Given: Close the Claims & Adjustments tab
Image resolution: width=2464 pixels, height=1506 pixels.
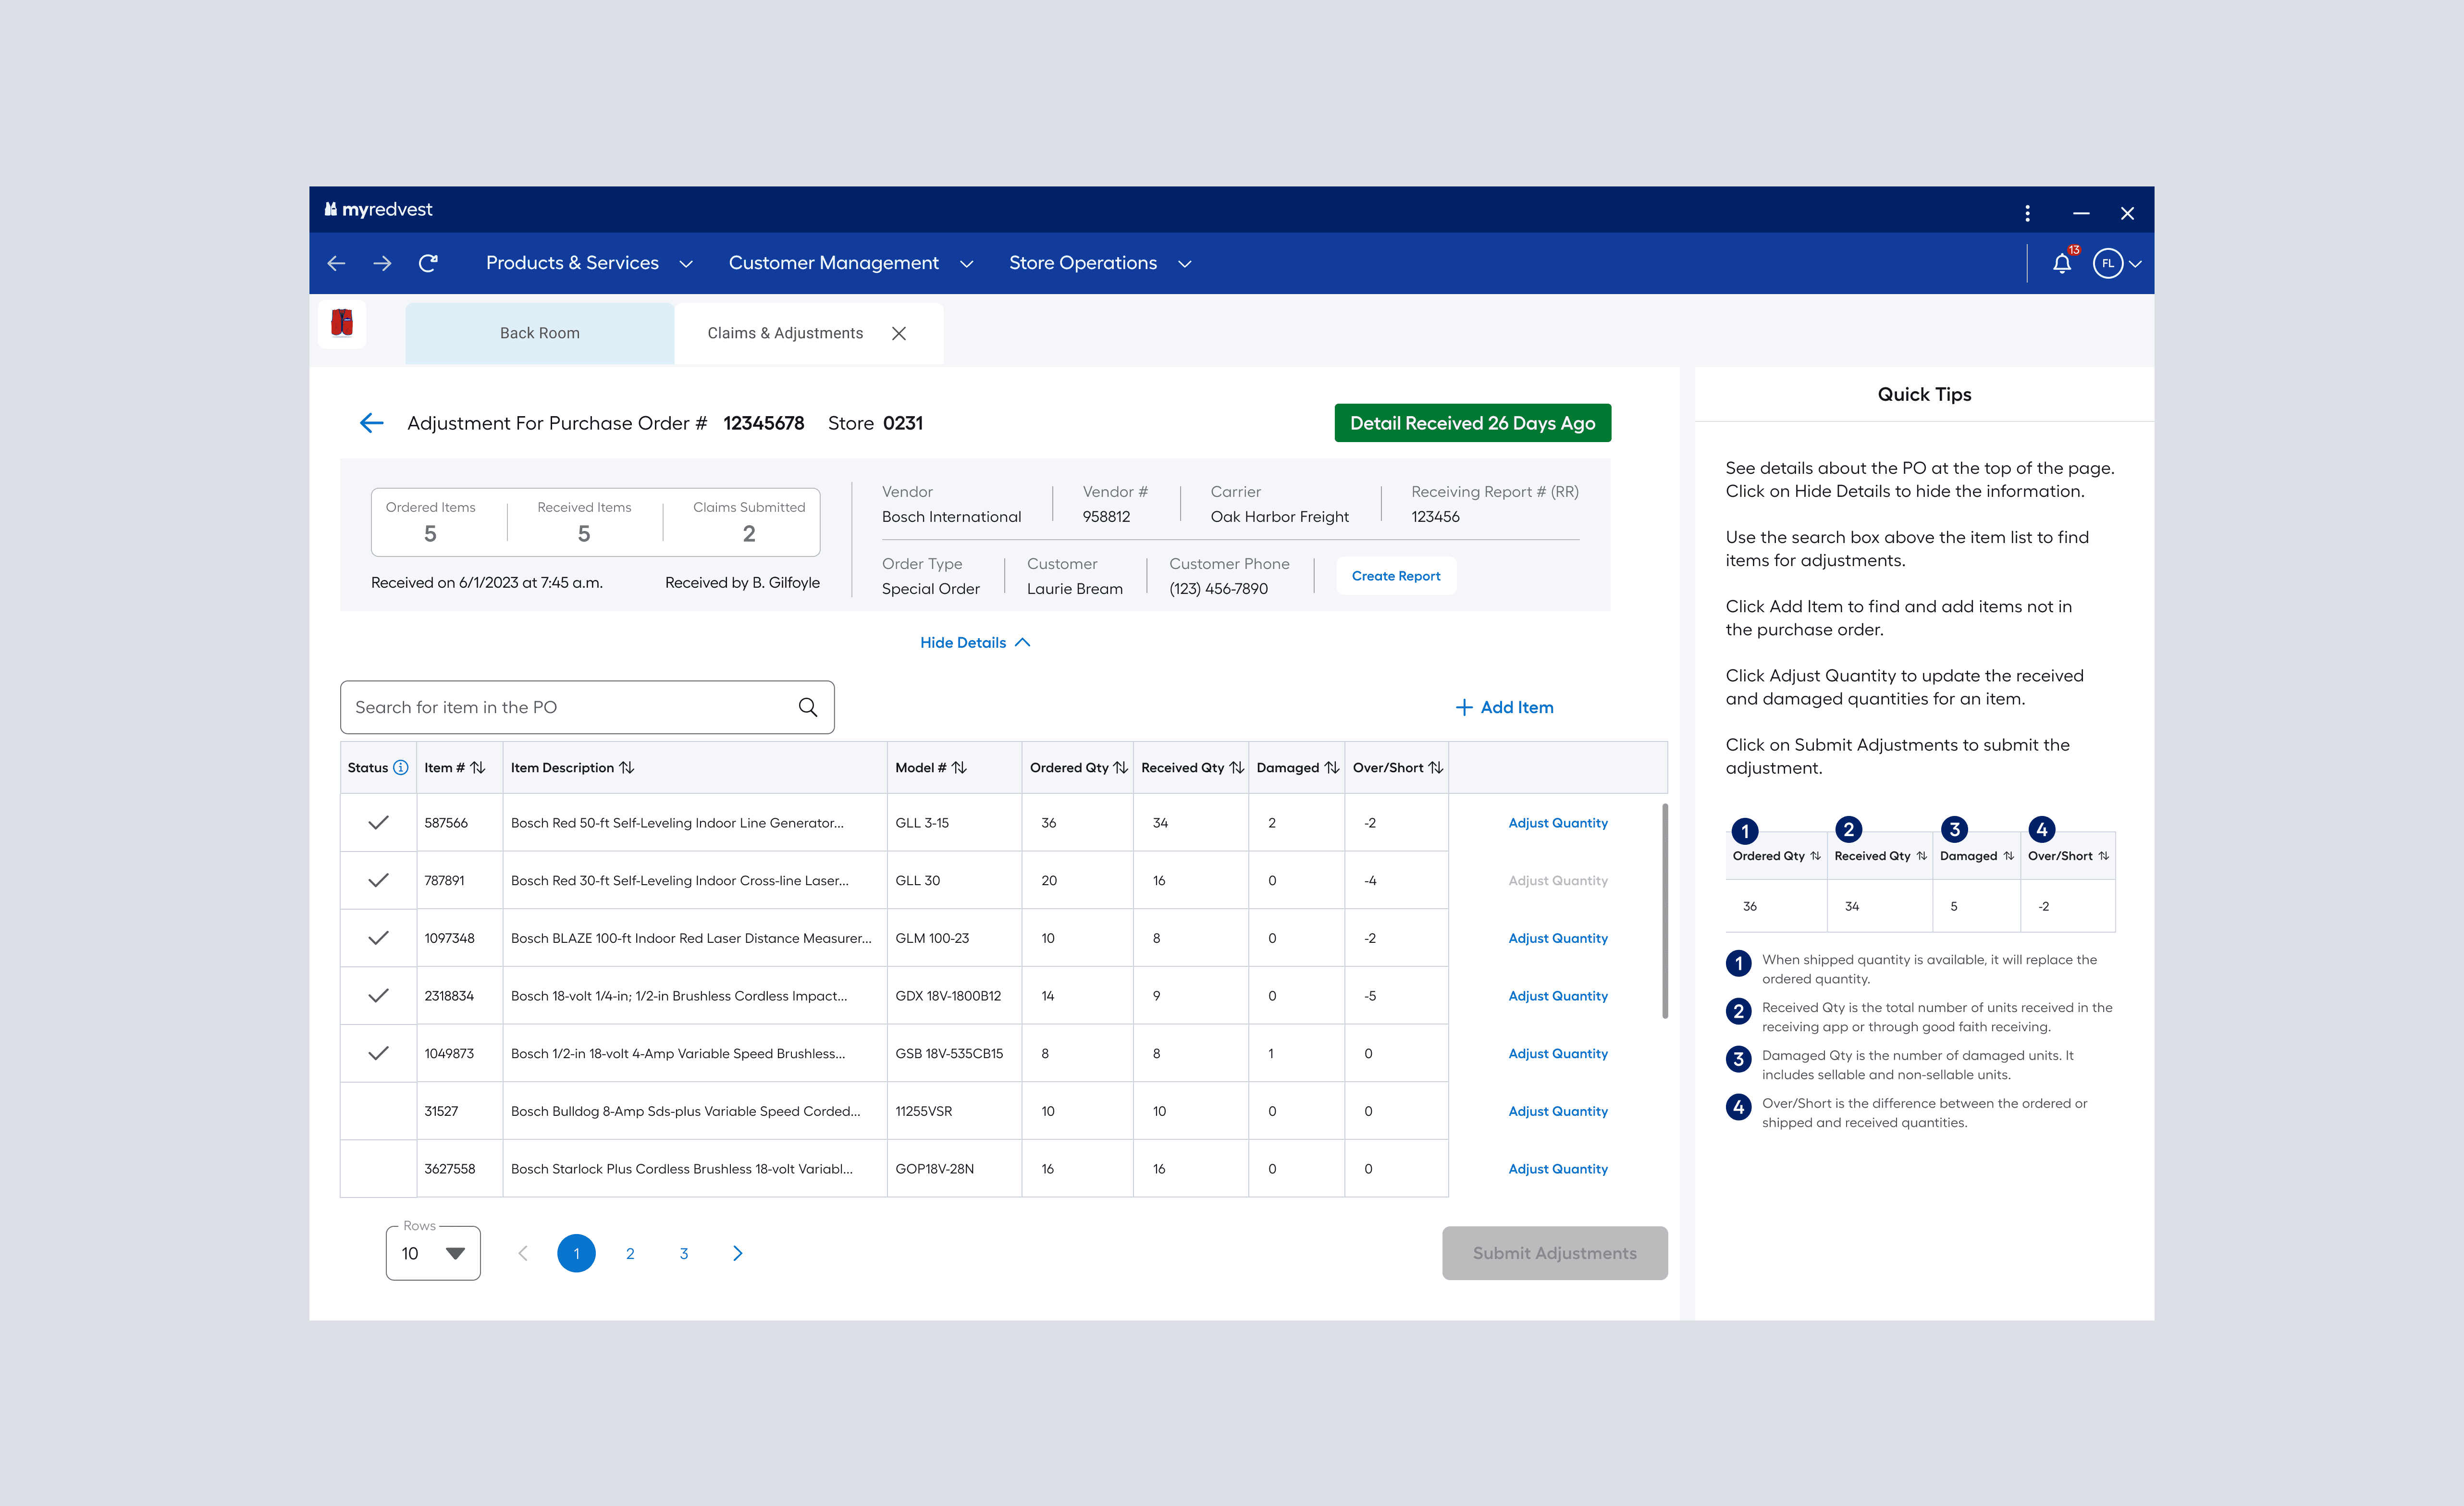Looking at the screenshot, I should [899, 333].
